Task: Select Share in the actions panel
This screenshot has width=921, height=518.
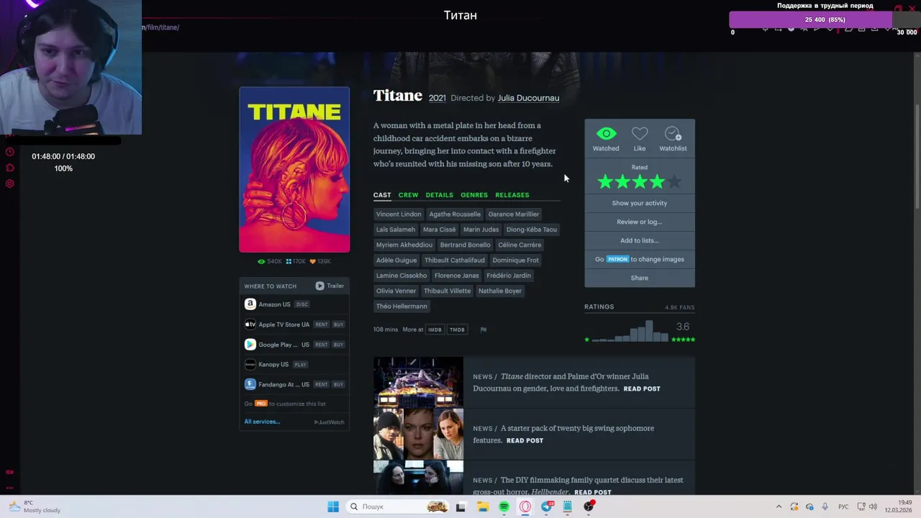Action: pyautogui.click(x=640, y=278)
